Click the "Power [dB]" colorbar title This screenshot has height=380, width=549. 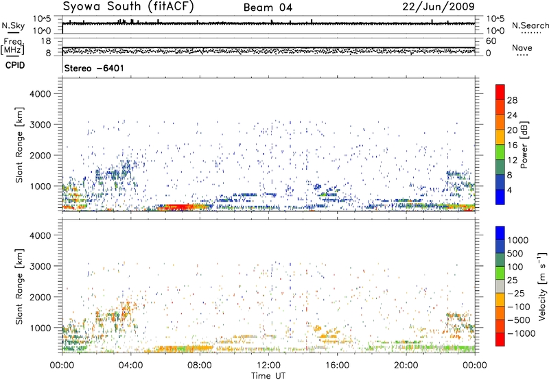pos(524,145)
